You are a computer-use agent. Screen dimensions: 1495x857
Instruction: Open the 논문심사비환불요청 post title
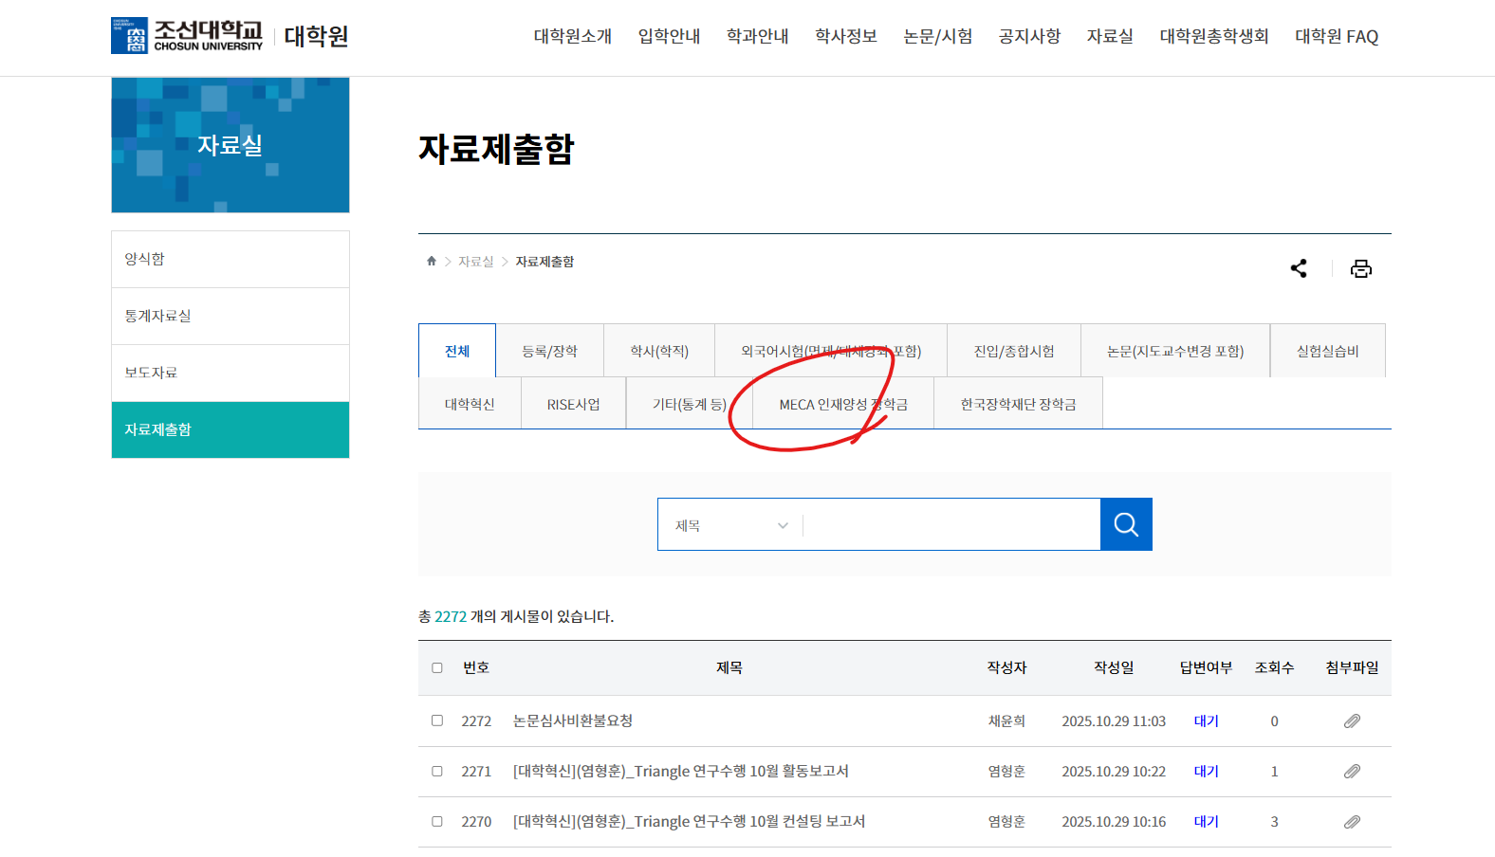[573, 720]
